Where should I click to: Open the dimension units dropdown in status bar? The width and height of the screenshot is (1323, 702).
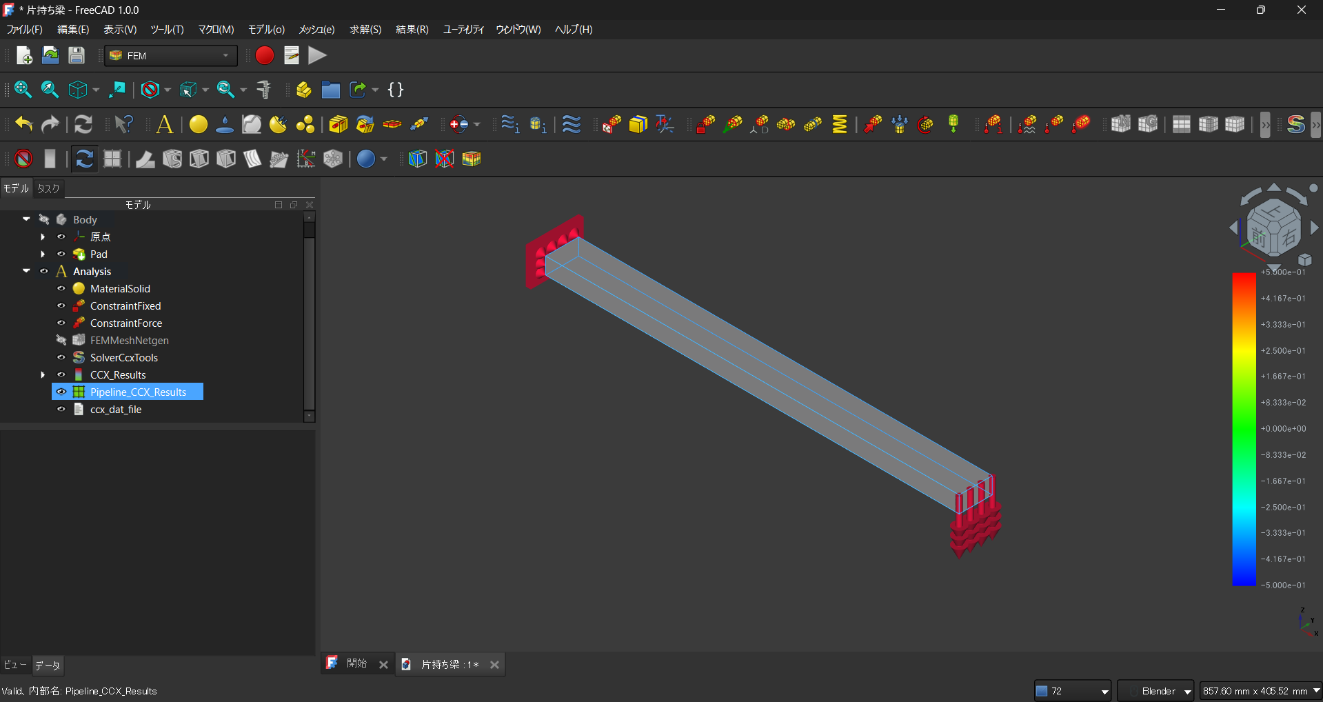tap(1261, 691)
